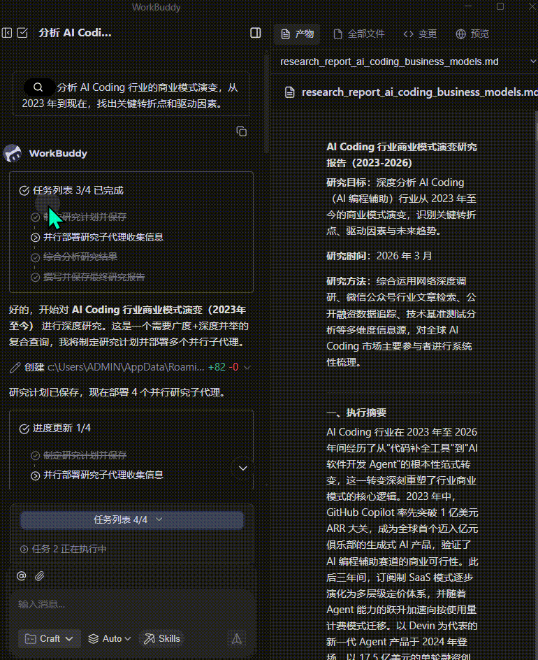Click in the 输入消息 message field
This screenshot has width=538, height=660.
click(x=131, y=605)
